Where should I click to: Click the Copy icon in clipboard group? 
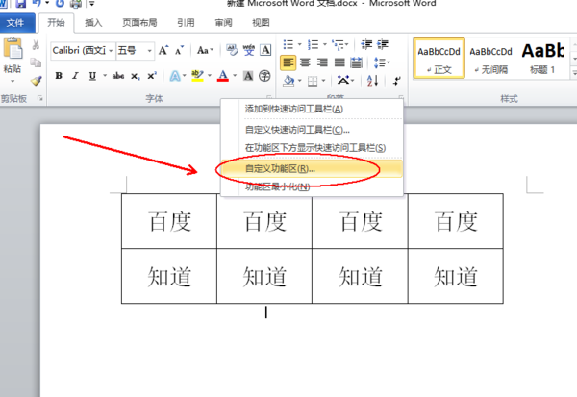coord(36,62)
